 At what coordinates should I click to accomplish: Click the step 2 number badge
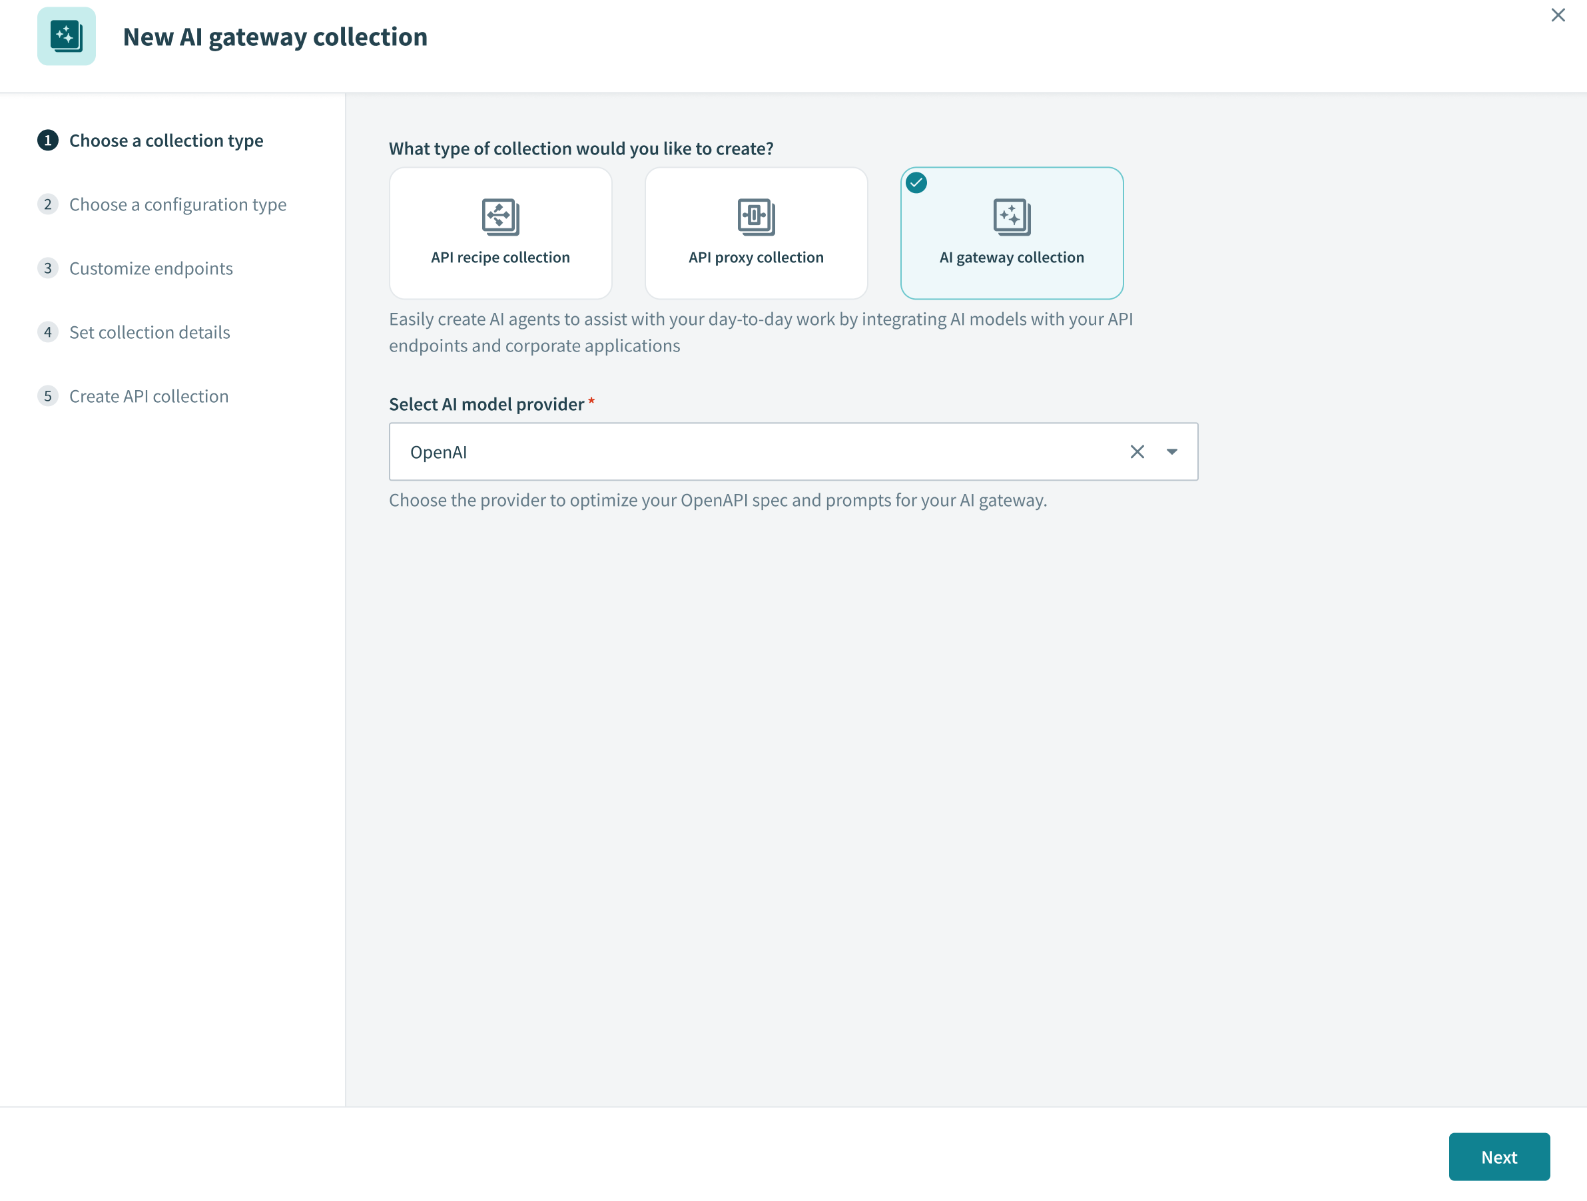tap(48, 204)
